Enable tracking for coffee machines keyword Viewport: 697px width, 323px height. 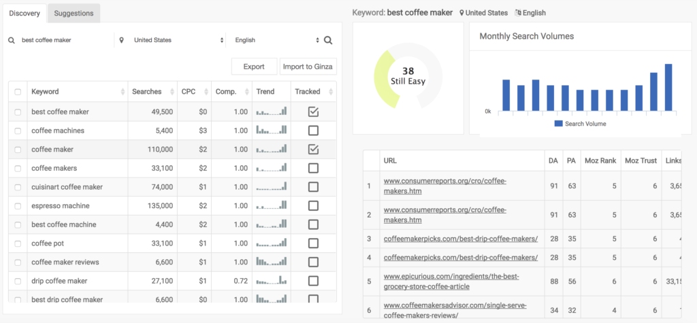coord(313,131)
